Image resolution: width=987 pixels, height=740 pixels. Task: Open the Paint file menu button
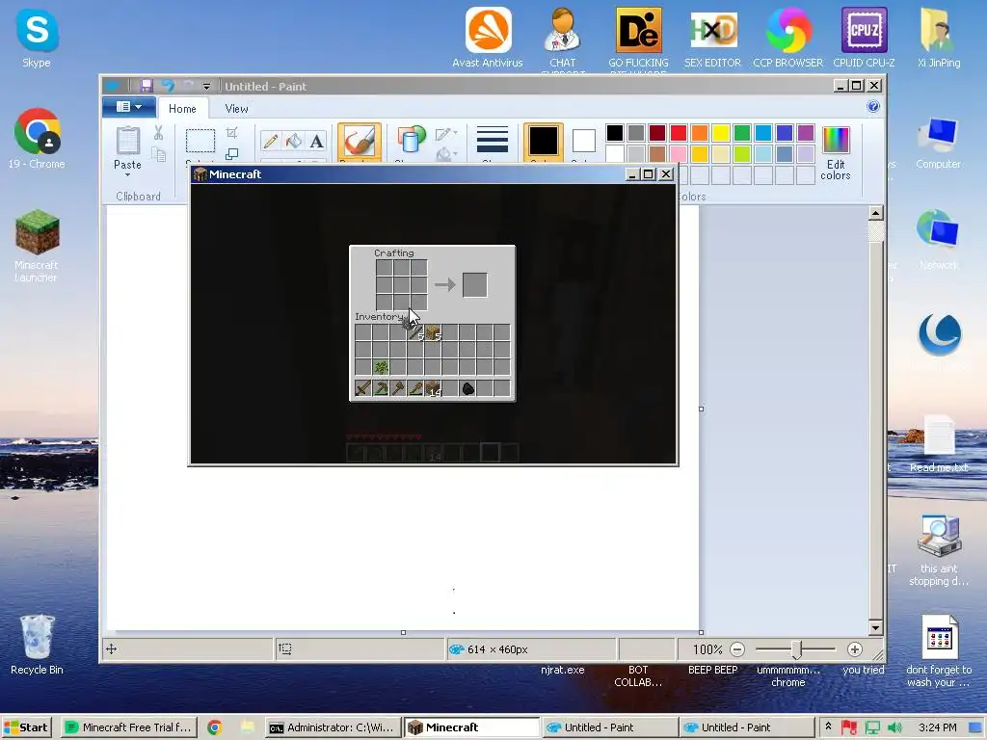[129, 107]
